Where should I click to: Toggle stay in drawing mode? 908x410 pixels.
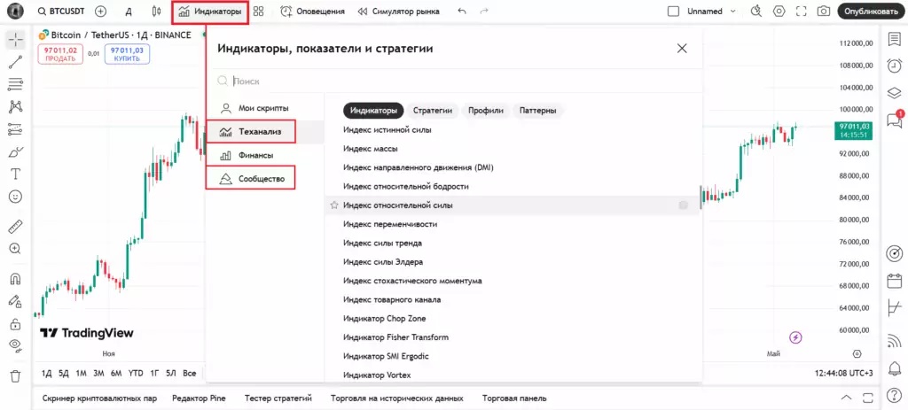click(x=16, y=301)
